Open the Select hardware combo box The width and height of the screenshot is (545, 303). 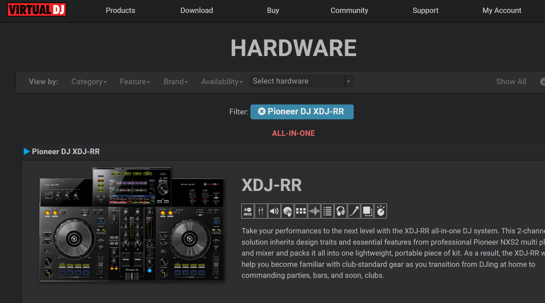(x=301, y=81)
